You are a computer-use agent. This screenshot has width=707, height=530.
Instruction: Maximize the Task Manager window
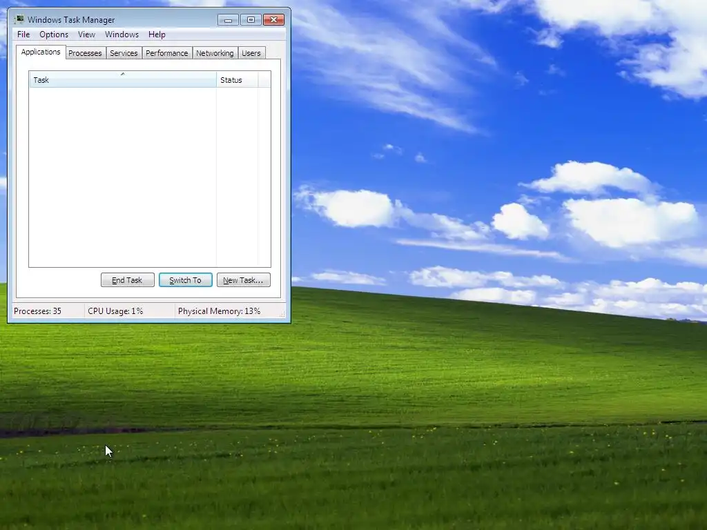click(251, 20)
